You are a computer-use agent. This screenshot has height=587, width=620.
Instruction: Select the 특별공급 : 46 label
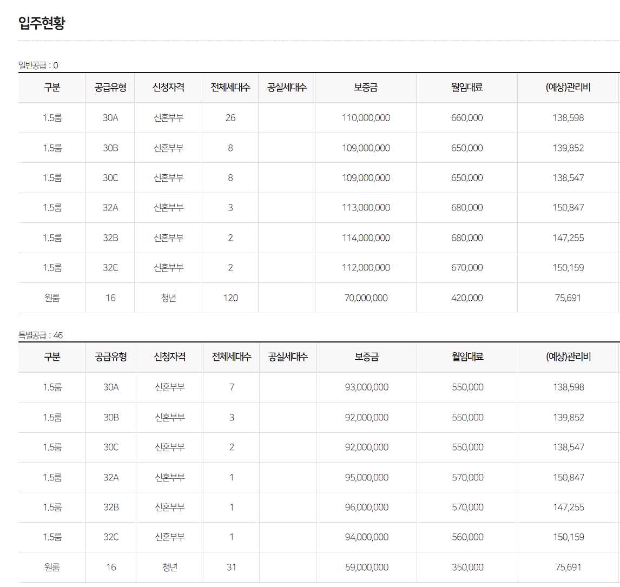41,335
